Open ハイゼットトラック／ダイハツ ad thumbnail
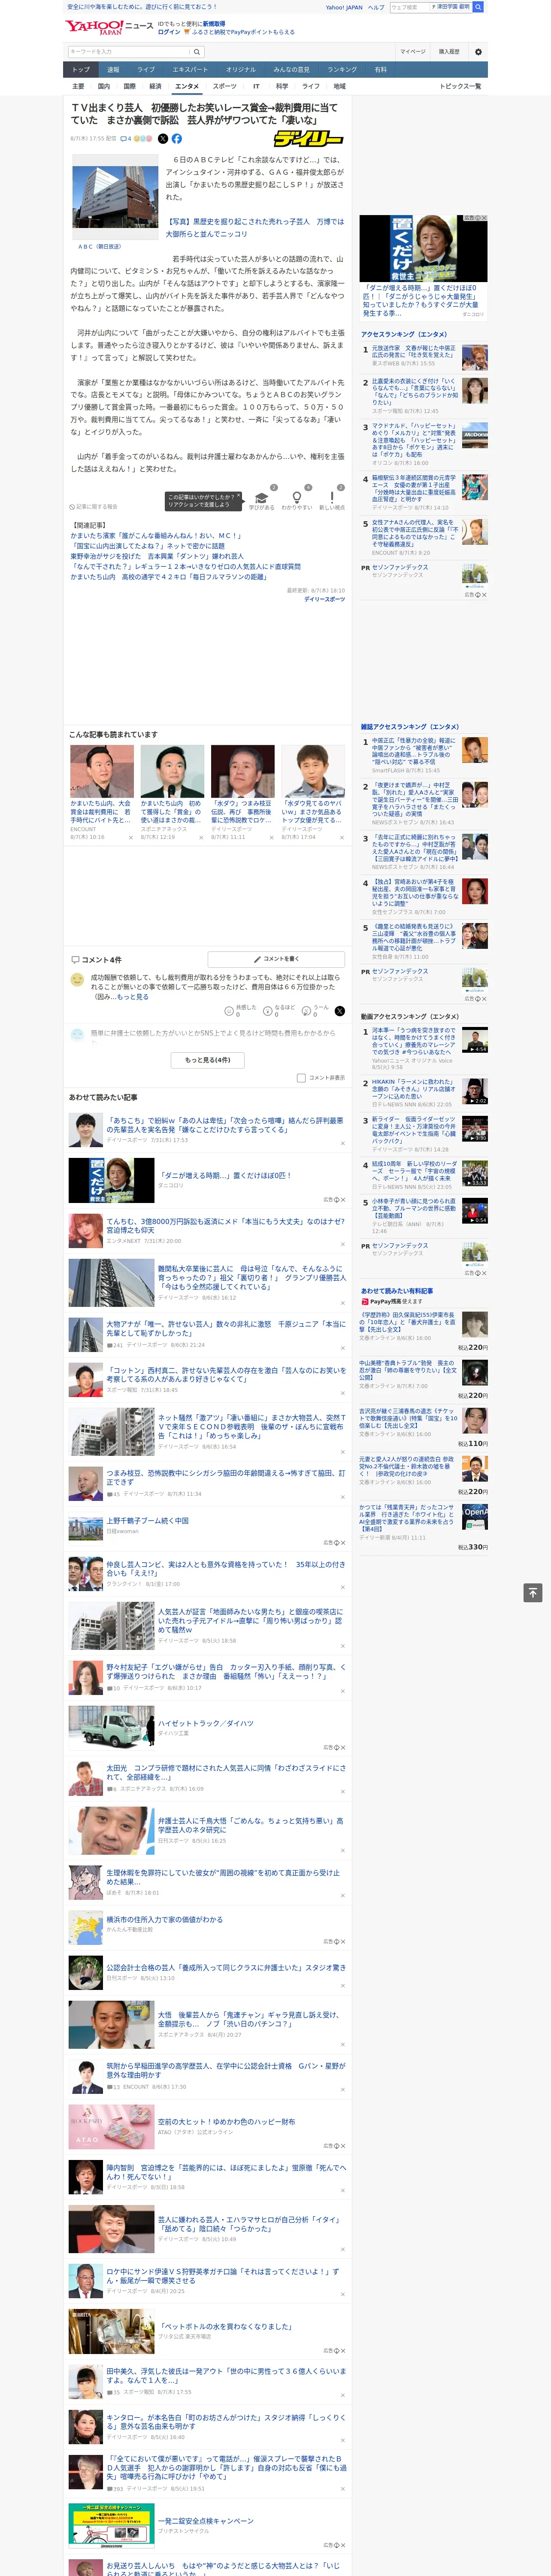The width and height of the screenshot is (551, 2576). click(111, 1727)
